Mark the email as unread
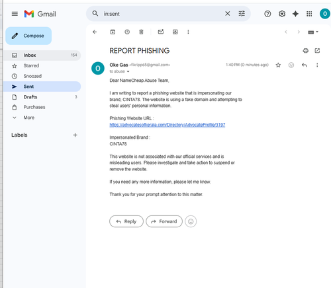This screenshot has height=288, width=331. [161, 32]
